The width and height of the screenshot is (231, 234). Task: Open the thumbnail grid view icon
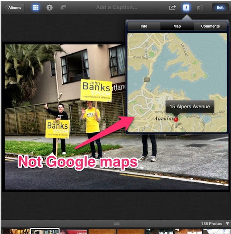36,7
